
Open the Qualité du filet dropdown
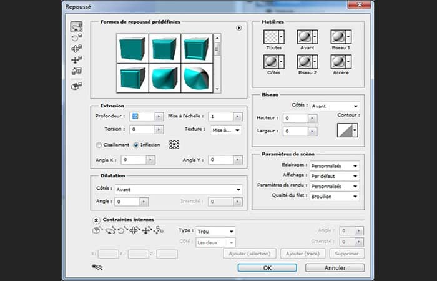click(x=336, y=196)
